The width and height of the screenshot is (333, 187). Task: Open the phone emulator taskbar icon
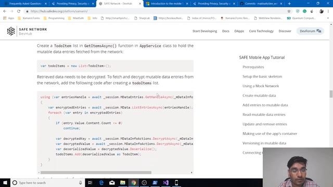[x=176, y=182]
